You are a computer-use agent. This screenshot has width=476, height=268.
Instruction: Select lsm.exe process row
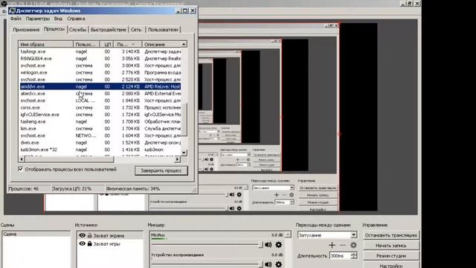pyautogui.click(x=100, y=129)
